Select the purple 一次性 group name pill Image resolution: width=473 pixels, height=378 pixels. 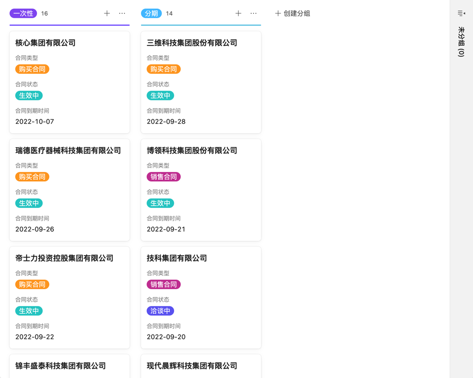pyautogui.click(x=23, y=13)
